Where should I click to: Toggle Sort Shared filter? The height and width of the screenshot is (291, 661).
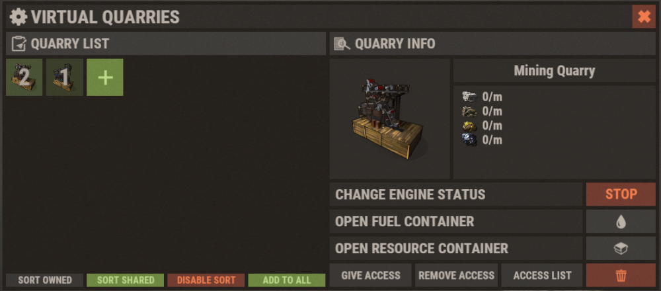(x=125, y=280)
